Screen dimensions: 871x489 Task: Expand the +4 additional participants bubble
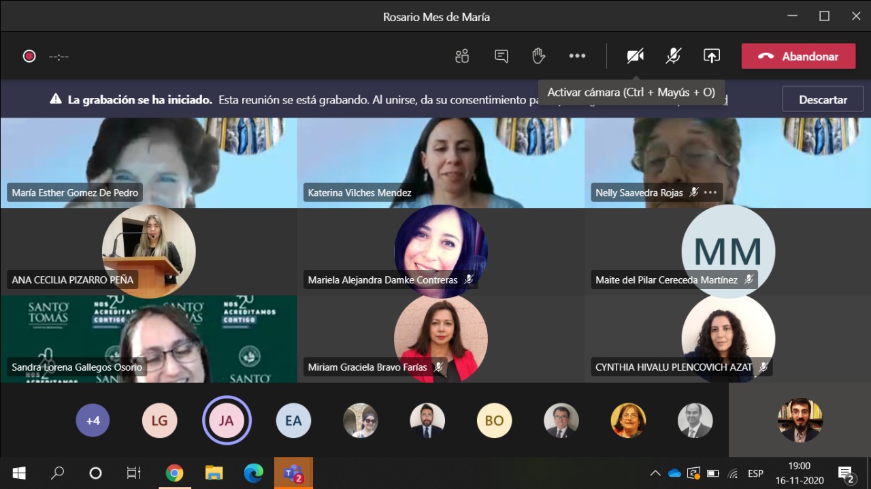(93, 420)
